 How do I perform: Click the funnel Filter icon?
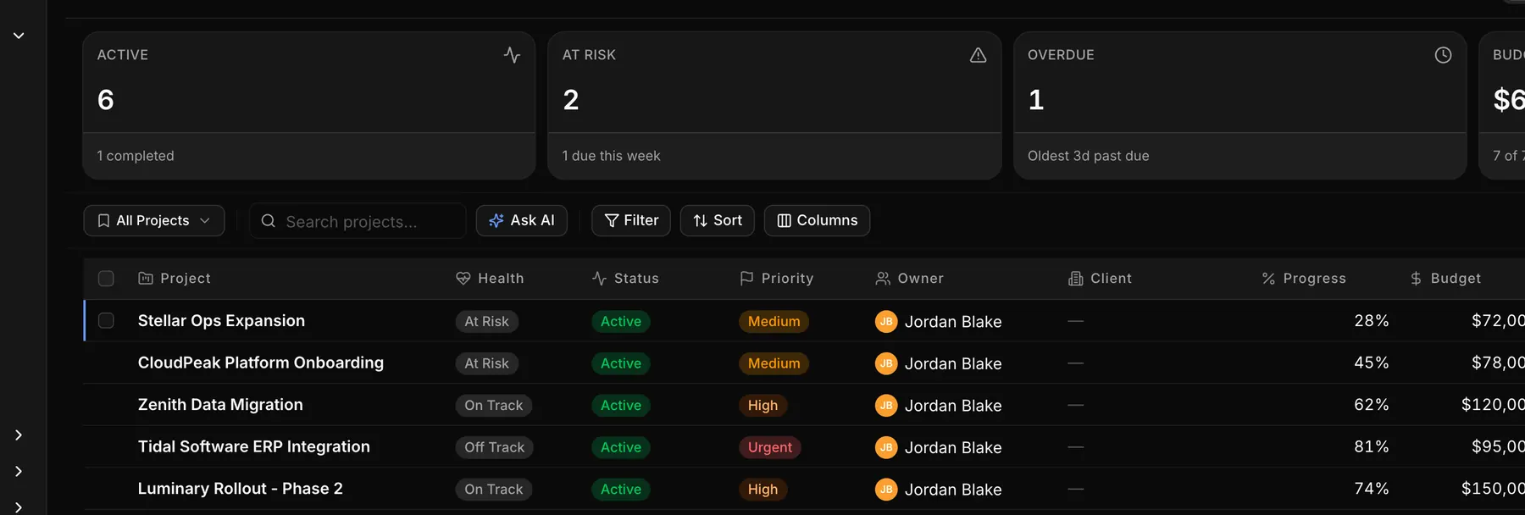612,220
